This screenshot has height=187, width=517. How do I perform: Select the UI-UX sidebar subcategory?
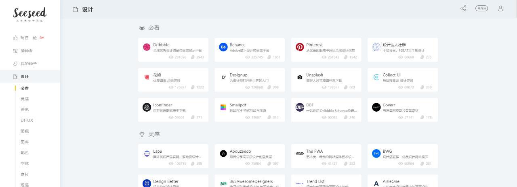pos(27,121)
